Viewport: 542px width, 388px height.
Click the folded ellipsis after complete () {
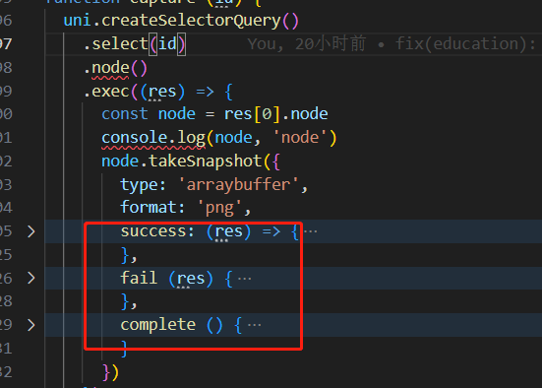255,325
